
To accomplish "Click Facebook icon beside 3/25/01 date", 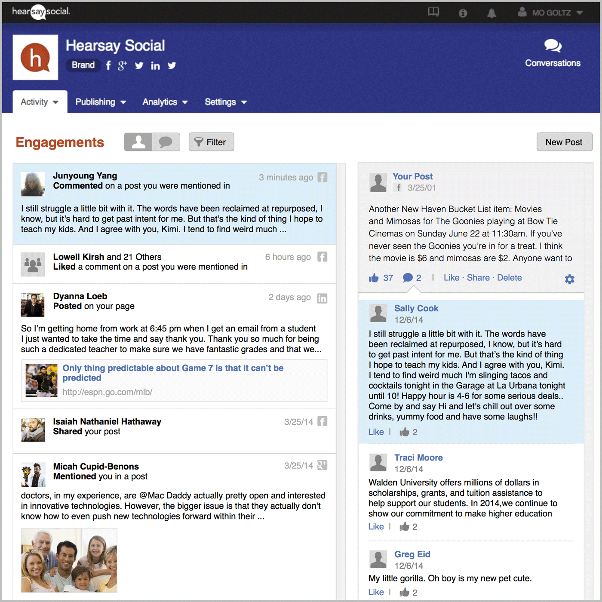I will [399, 187].
